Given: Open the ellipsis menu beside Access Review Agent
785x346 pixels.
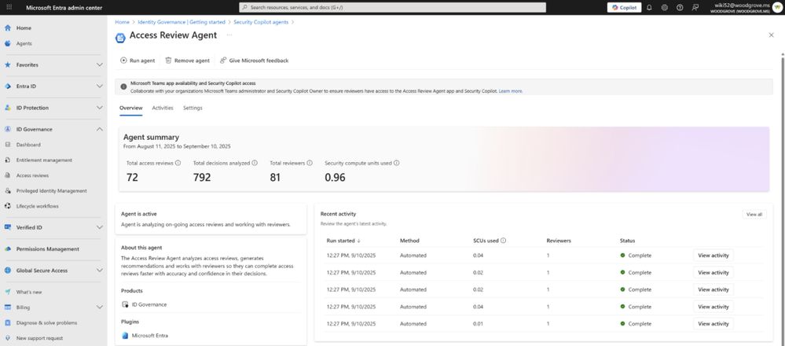Looking at the screenshot, I should [x=229, y=35].
